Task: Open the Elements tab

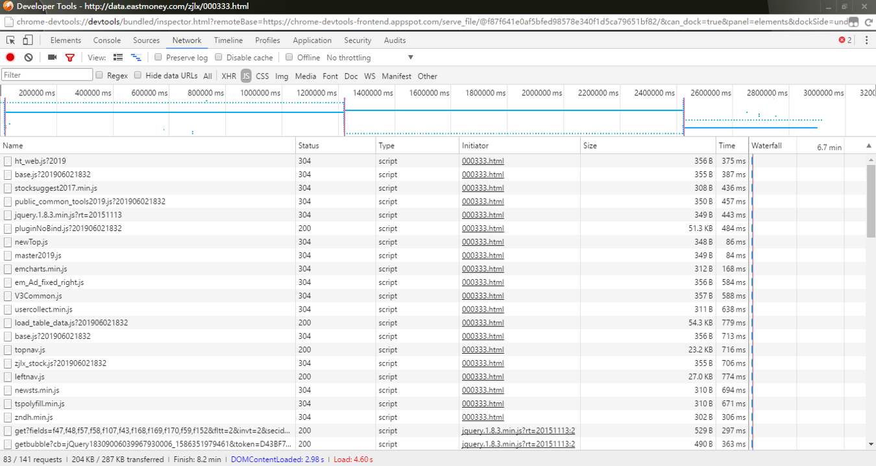Action: [66, 40]
